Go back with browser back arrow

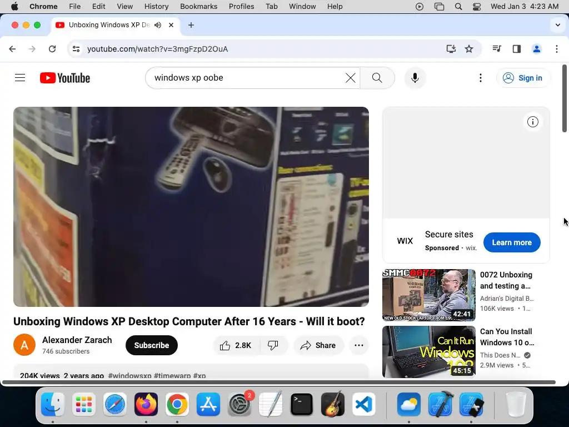(x=12, y=49)
